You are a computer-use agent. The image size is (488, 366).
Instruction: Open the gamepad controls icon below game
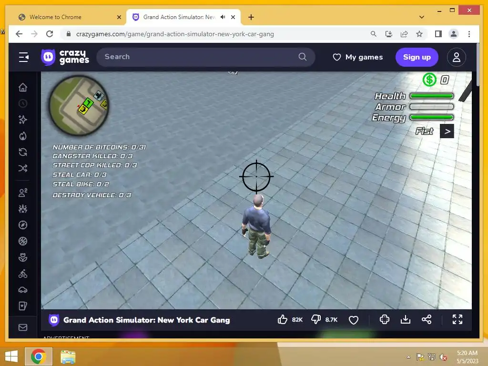385,319
